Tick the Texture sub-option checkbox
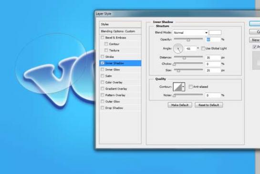The width and height of the screenshot is (260, 174). [x=106, y=50]
